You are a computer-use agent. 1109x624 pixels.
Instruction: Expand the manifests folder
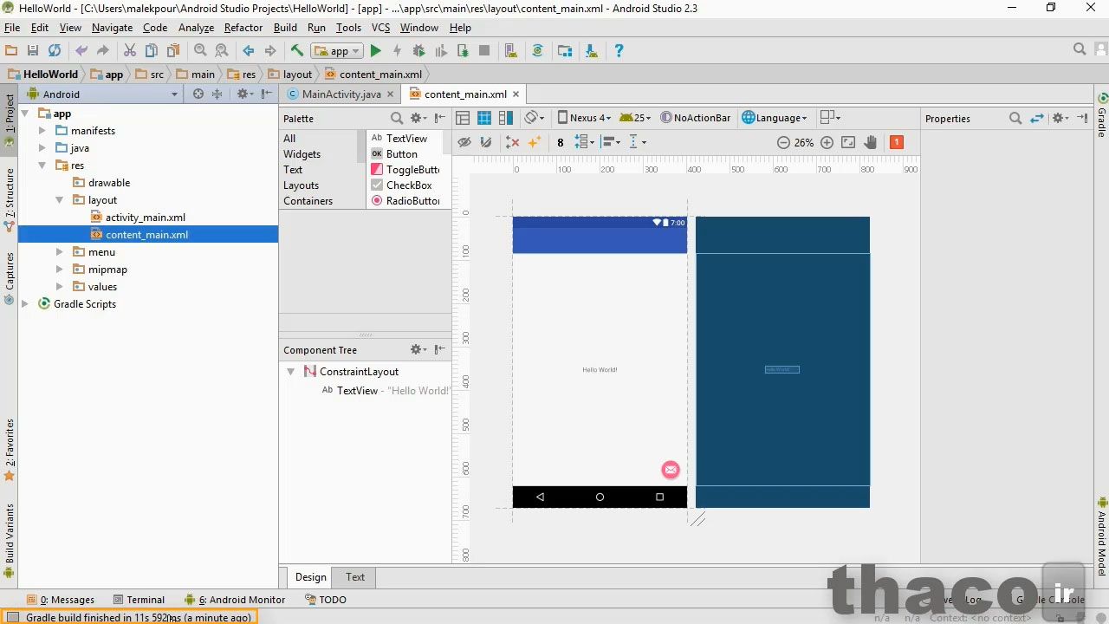tap(42, 131)
